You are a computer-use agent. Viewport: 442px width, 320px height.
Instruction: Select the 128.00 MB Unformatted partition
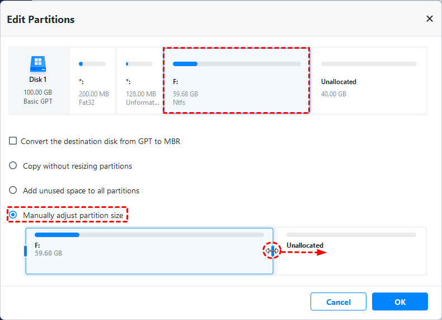coord(139,81)
